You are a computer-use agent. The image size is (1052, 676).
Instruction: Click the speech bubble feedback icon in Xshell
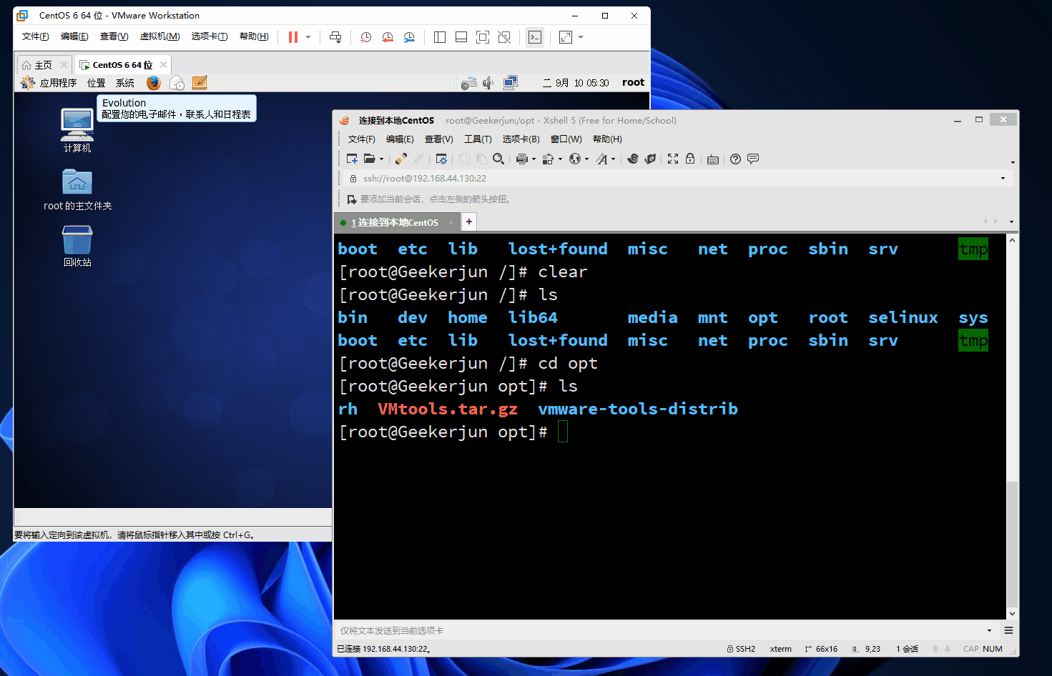[753, 159]
